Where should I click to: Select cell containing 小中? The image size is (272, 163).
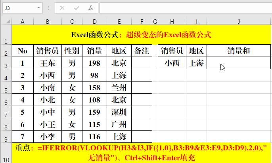[x=48, y=112]
